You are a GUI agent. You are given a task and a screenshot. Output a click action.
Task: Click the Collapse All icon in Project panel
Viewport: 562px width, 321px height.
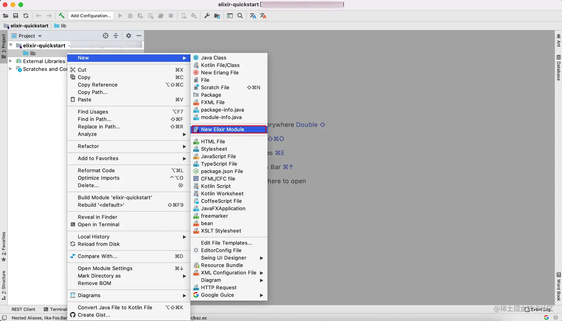click(x=116, y=36)
